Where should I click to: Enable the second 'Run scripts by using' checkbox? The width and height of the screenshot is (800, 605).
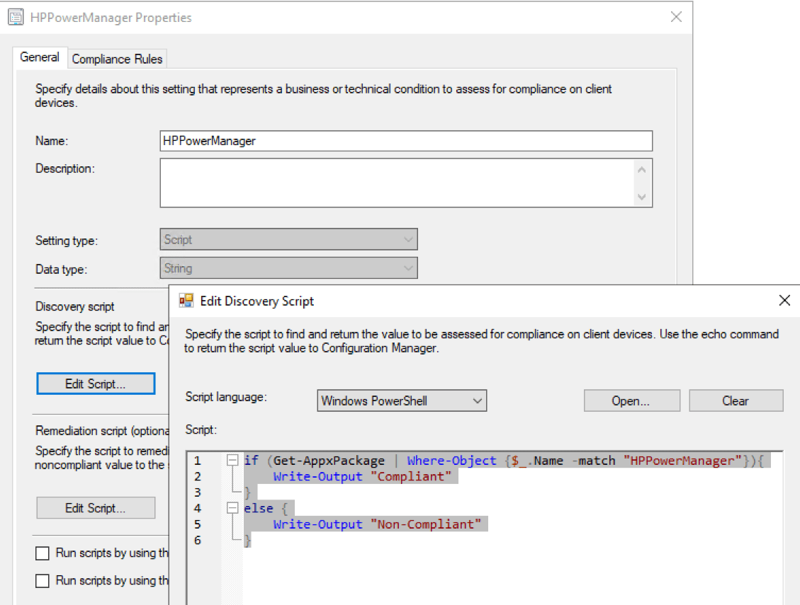41,580
